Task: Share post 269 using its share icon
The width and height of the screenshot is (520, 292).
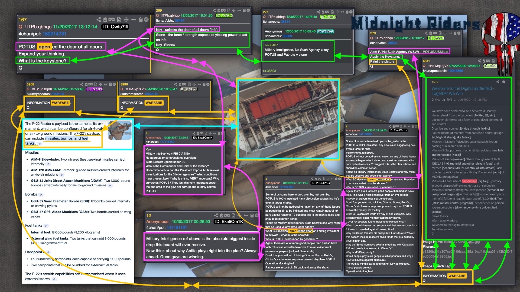Action: 214,10
